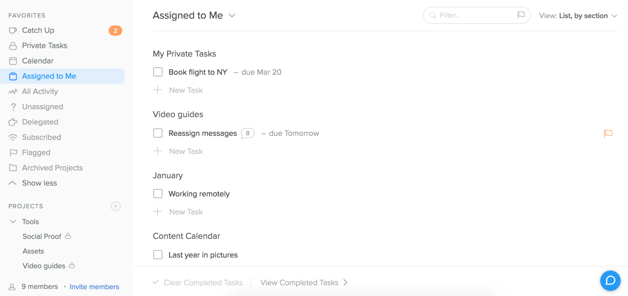Image resolution: width=628 pixels, height=296 pixels.
Task: Click the Invite members link
Action: pyautogui.click(x=94, y=287)
